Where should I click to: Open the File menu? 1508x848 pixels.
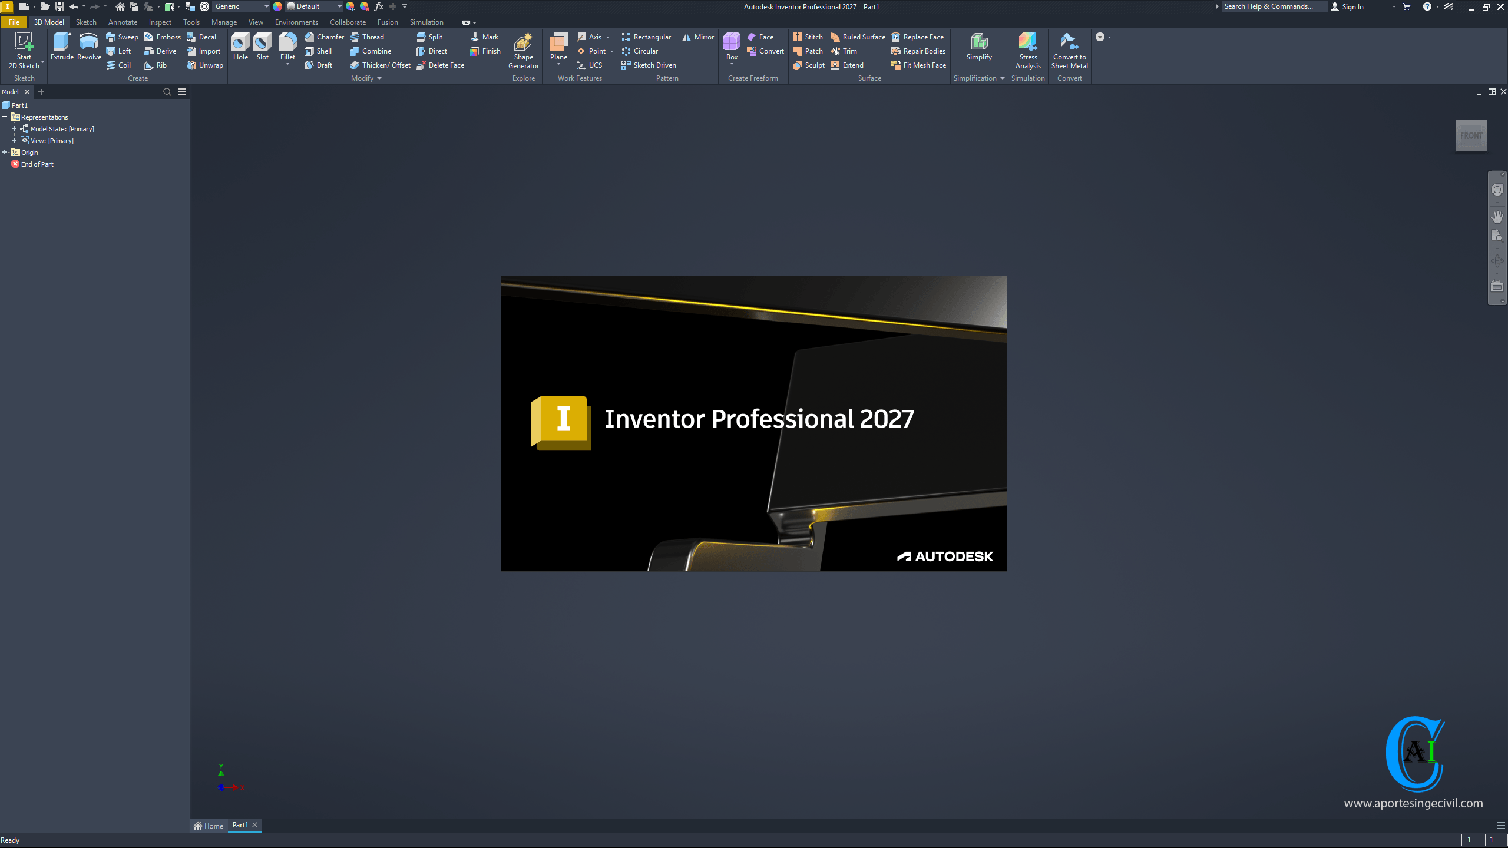(x=14, y=22)
